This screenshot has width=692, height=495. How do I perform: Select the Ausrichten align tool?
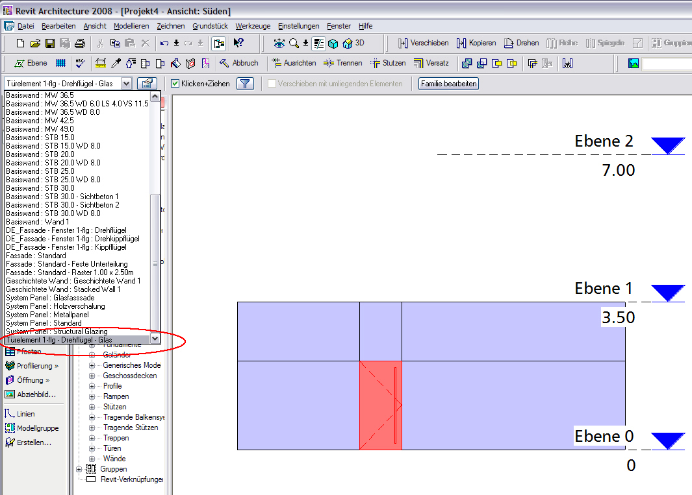tap(294, 63)
